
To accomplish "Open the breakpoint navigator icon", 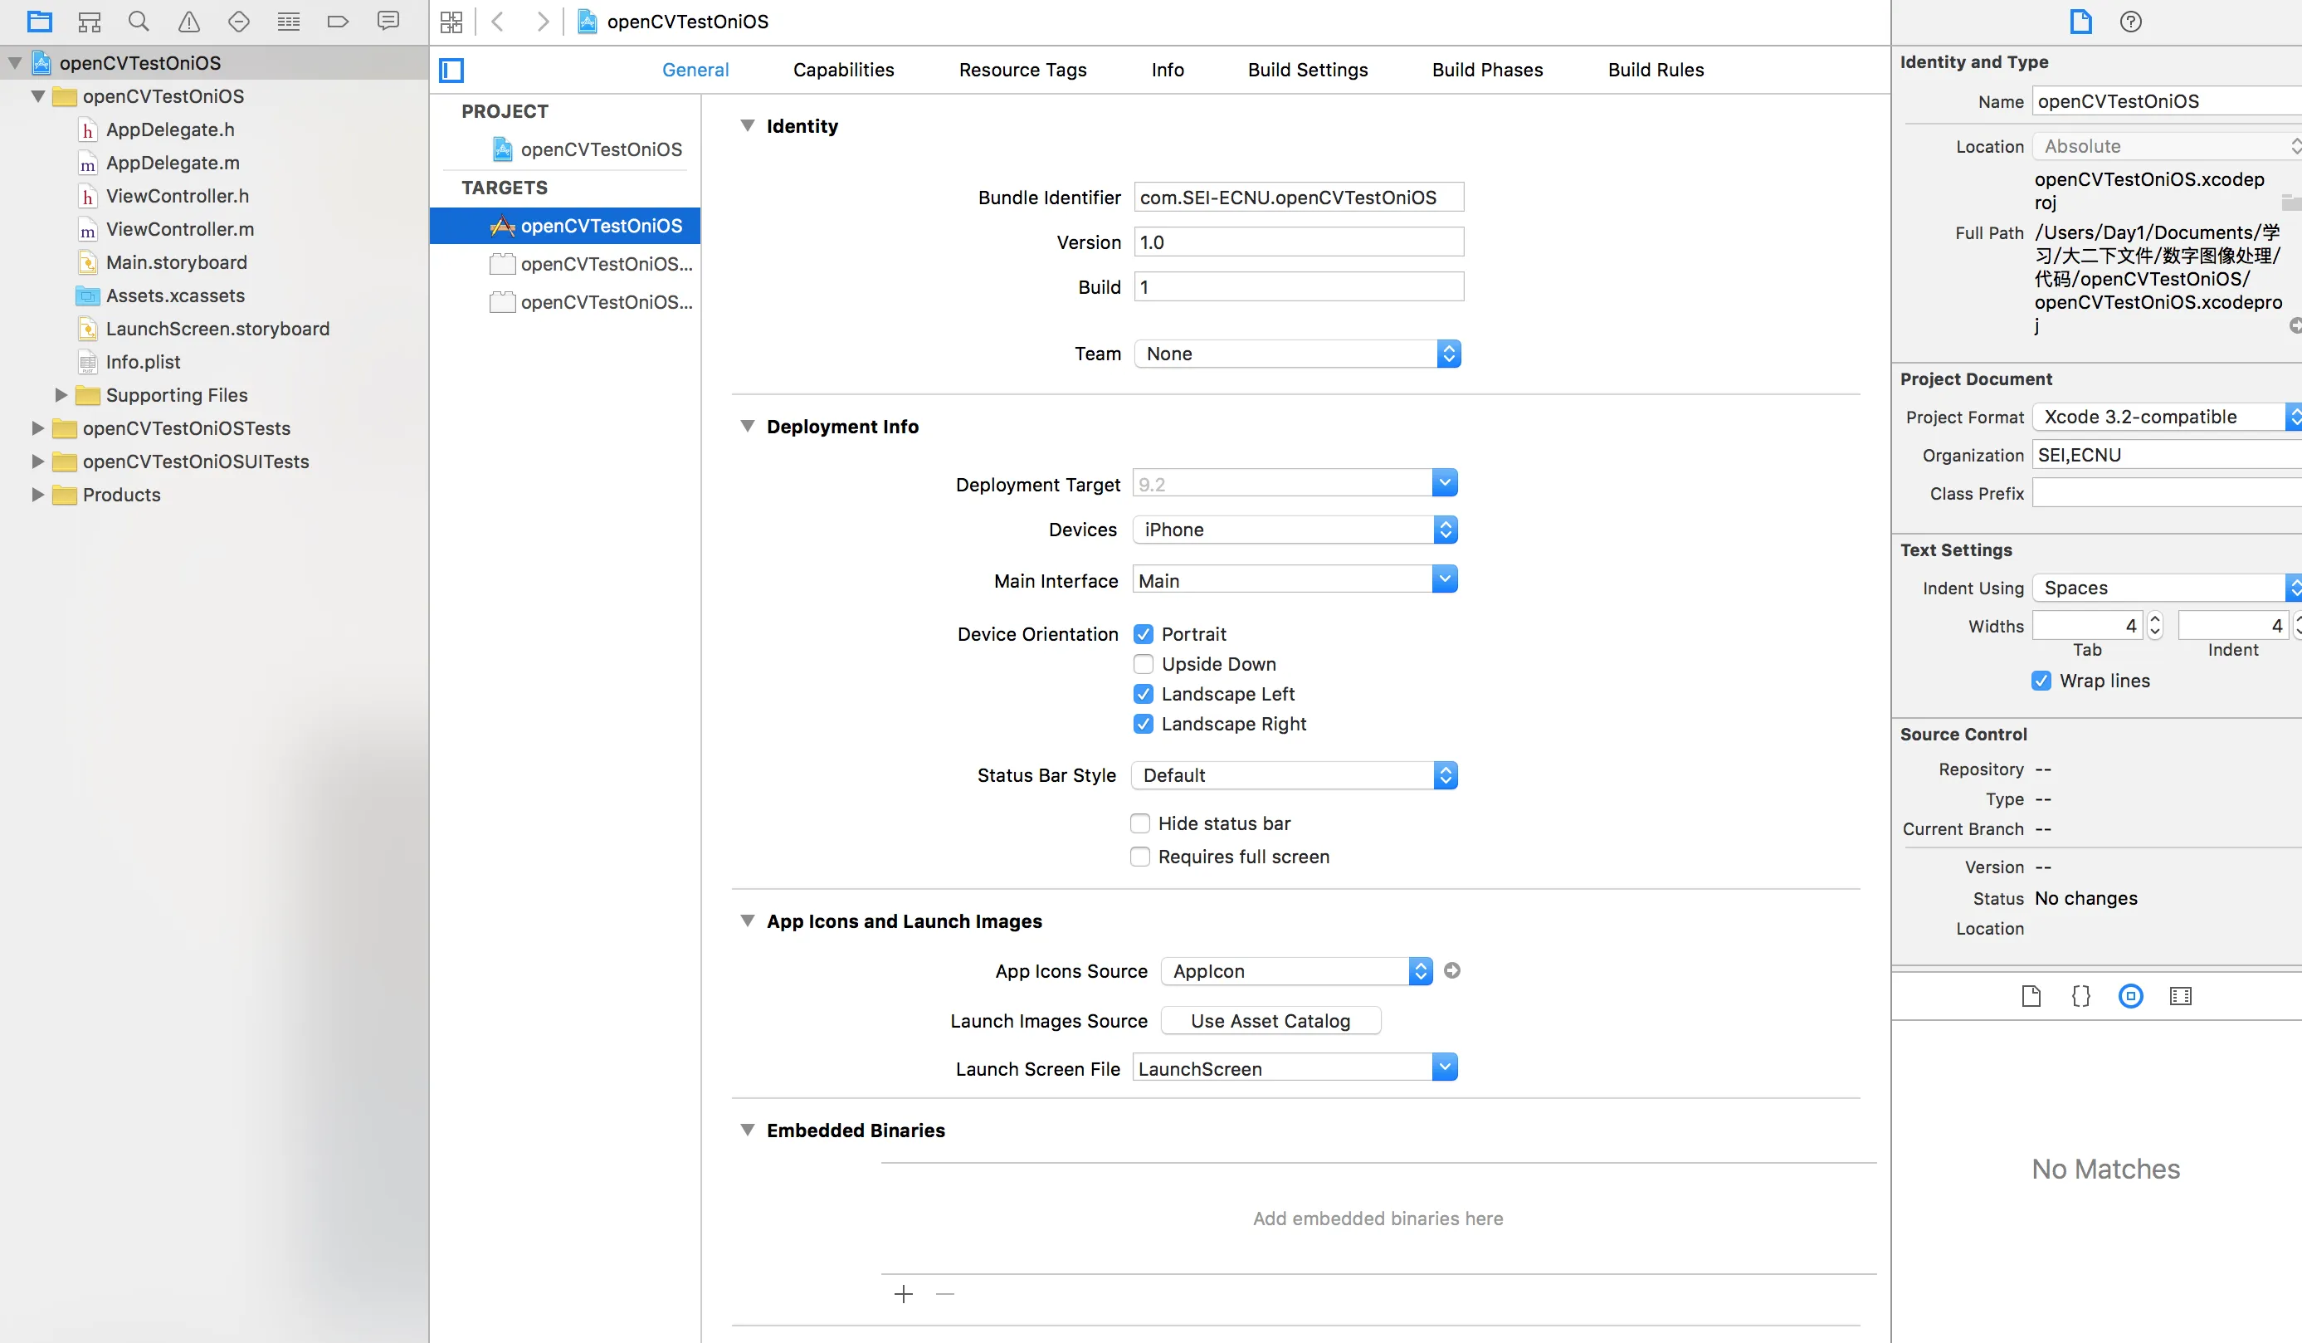I will (x=338, y=21).
